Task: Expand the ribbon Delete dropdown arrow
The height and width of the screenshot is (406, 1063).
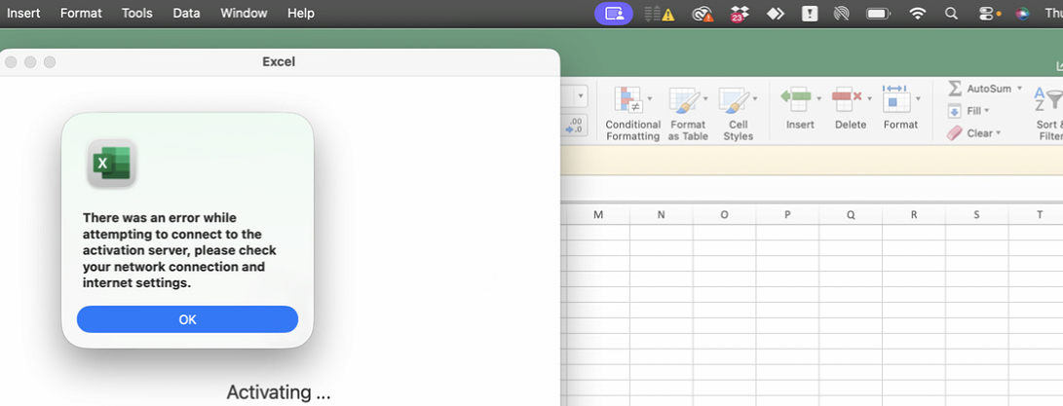Action: pos(868,99)
